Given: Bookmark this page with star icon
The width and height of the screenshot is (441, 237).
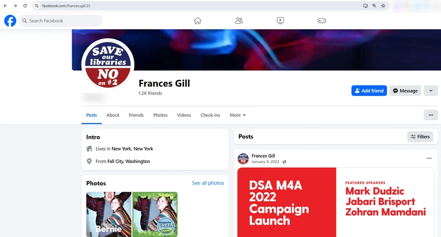Looking at the screenshot, I should [x=383, y=6].
